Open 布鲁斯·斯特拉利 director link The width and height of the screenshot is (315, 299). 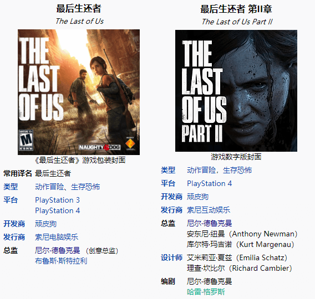tap(61, 261)
